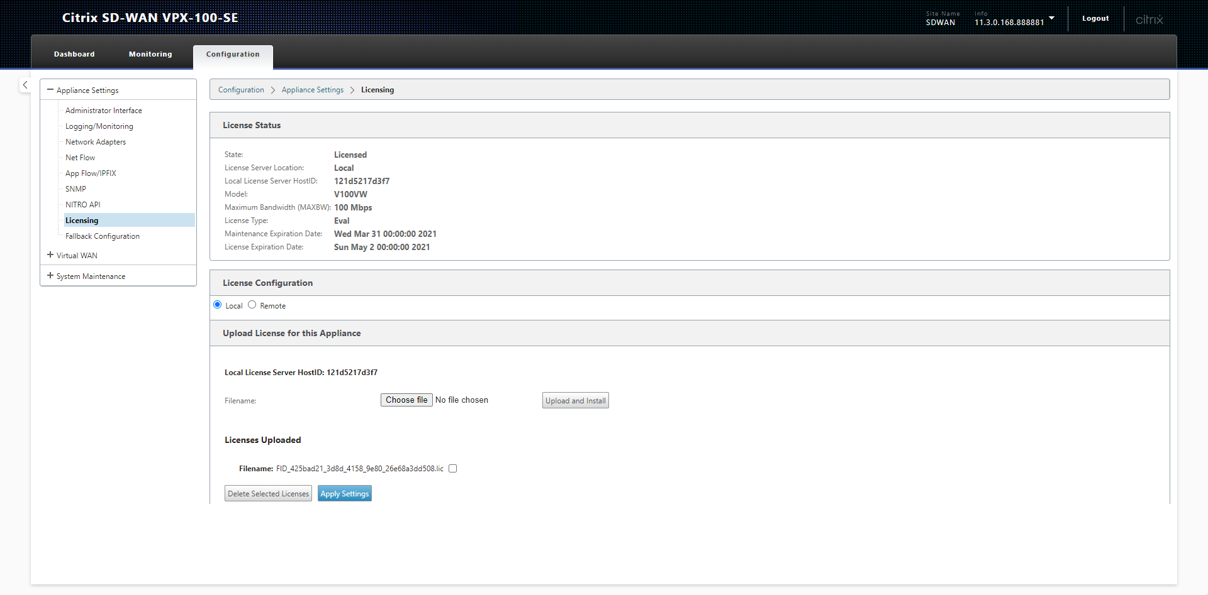This screenshot has width=1208, height=595.
Task: Switch to the Dashboard tab
Action: pyautogui.click(x=74, y=54)
